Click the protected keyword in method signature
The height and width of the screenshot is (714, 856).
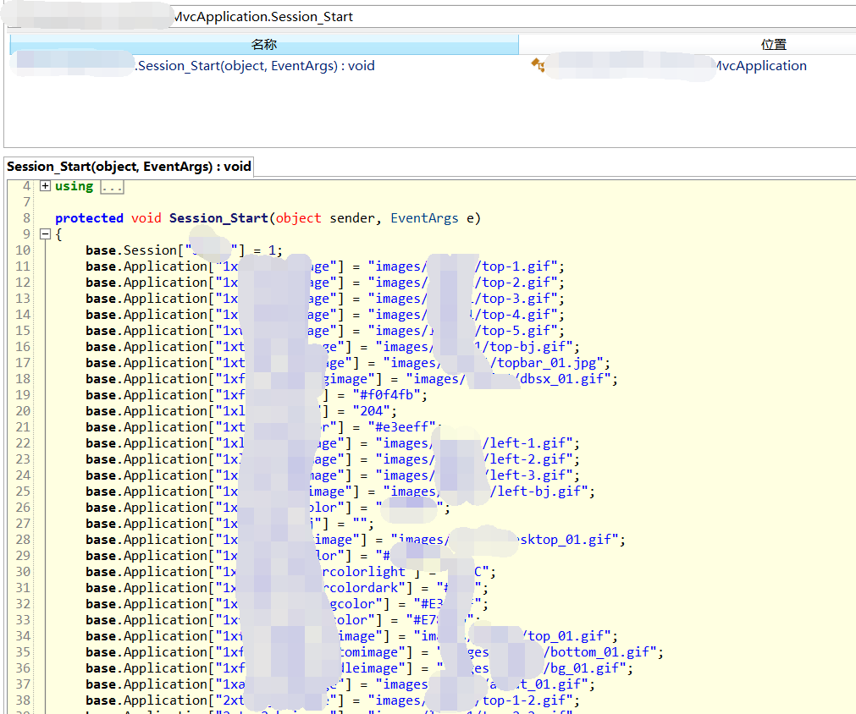(x=89, y=218)
